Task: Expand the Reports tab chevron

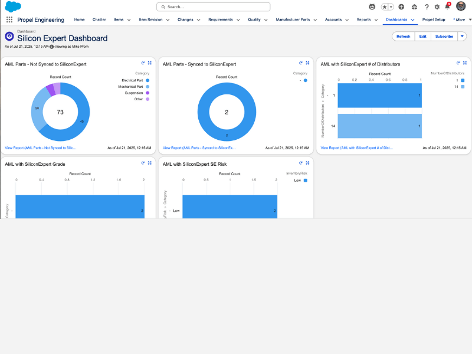Action: [376, 20]
